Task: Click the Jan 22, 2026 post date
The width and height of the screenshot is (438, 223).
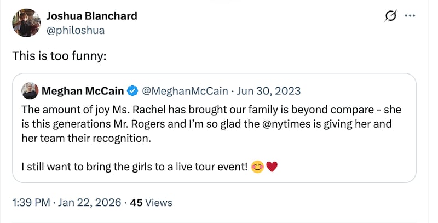Action: click(88, 203)
